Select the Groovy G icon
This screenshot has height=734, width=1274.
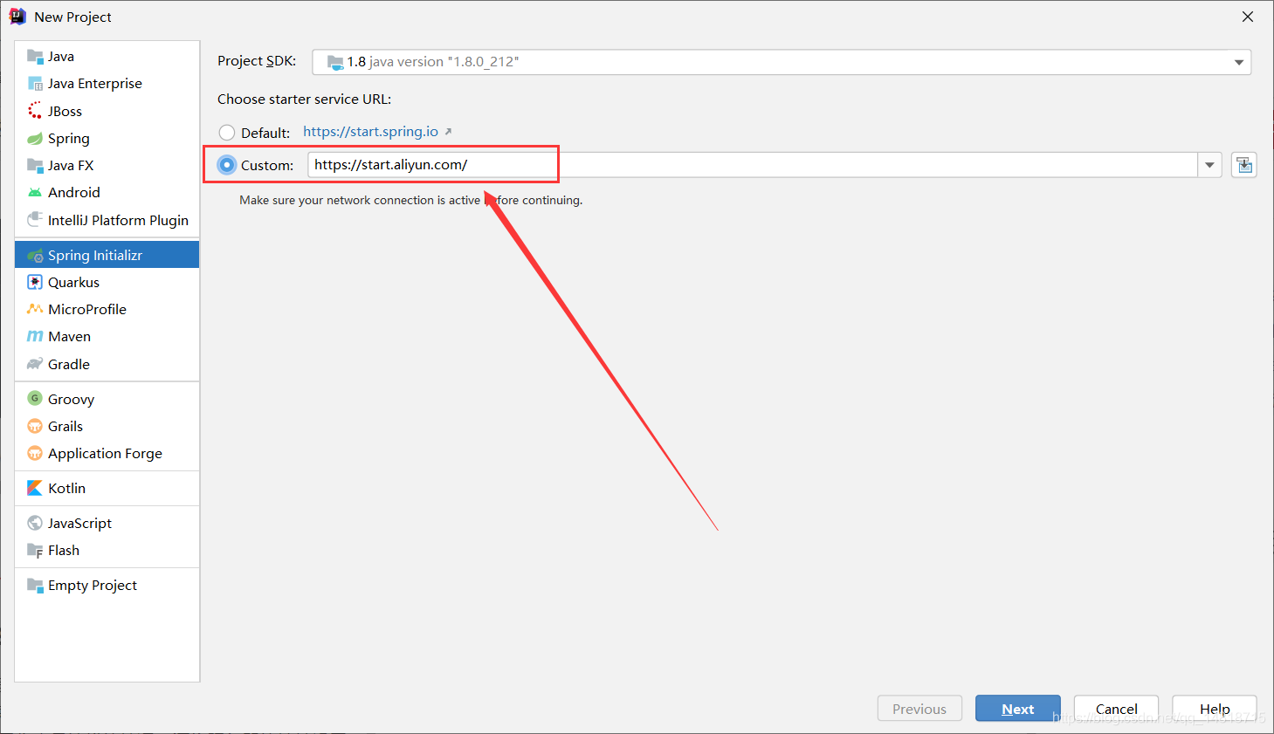pos(35,399)
